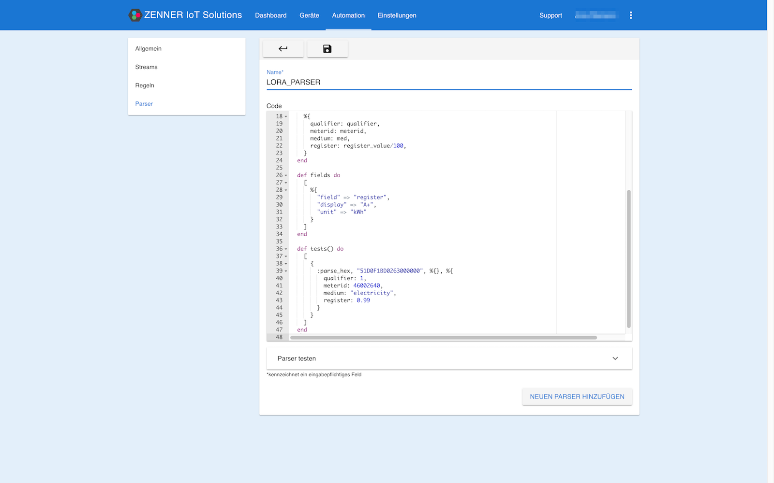Click the "field" => "register" line
This screenshot has height=483, width=774.
(353, 198)
